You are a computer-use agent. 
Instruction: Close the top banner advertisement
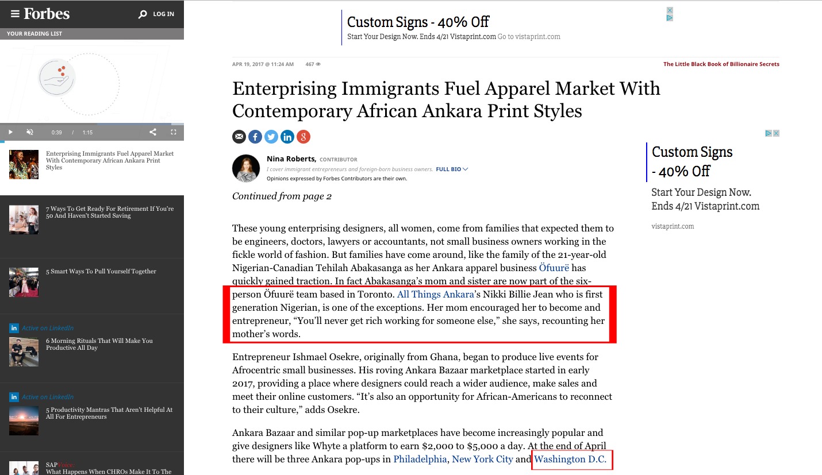click(670, 10)
